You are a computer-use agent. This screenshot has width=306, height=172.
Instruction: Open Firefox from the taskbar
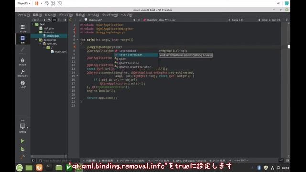coord(39,168)
